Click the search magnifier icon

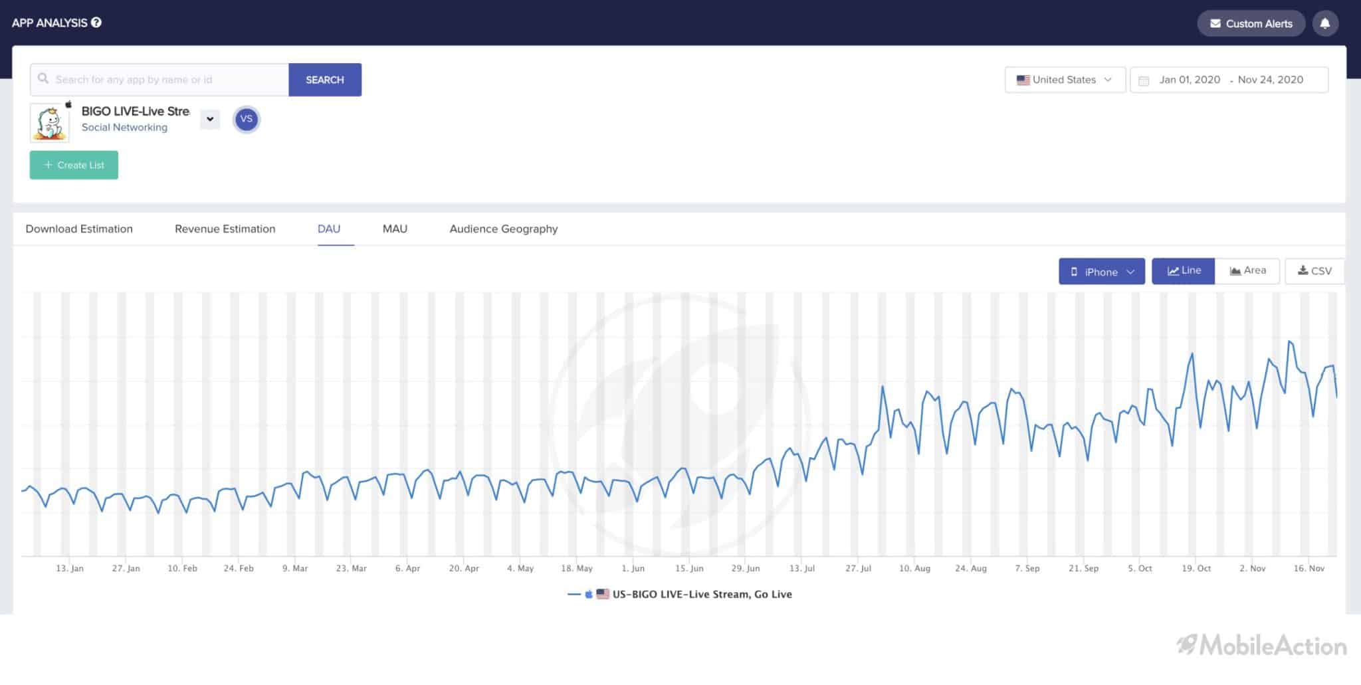pos(43,79)
